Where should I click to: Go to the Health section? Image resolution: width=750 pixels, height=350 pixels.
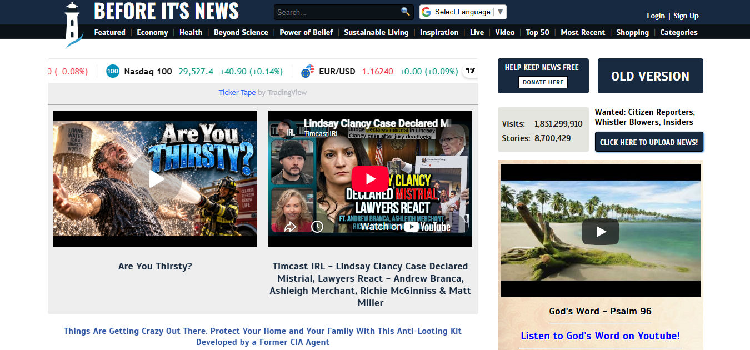point(191,32)
